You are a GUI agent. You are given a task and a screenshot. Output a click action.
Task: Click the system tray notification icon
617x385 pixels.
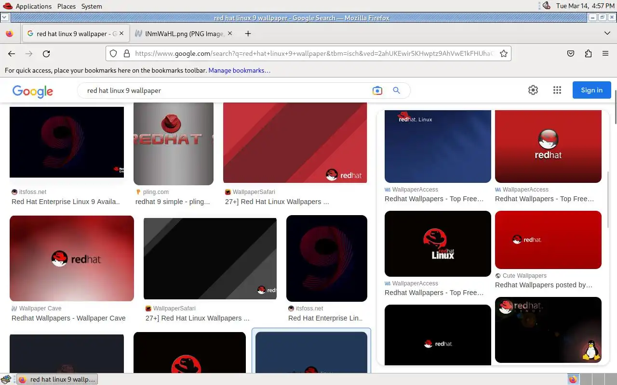coord(546,6)
